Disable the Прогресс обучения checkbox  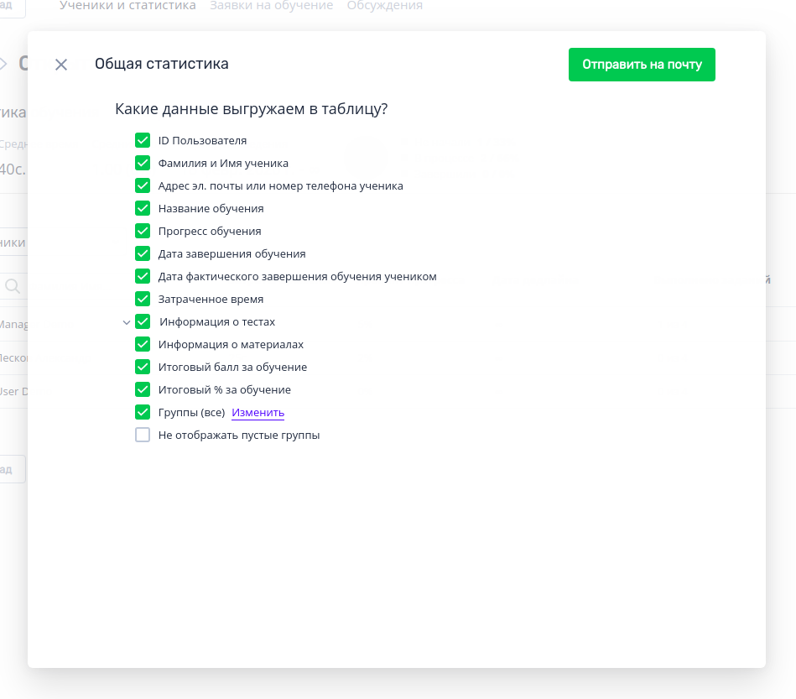[x=143, y=231]
